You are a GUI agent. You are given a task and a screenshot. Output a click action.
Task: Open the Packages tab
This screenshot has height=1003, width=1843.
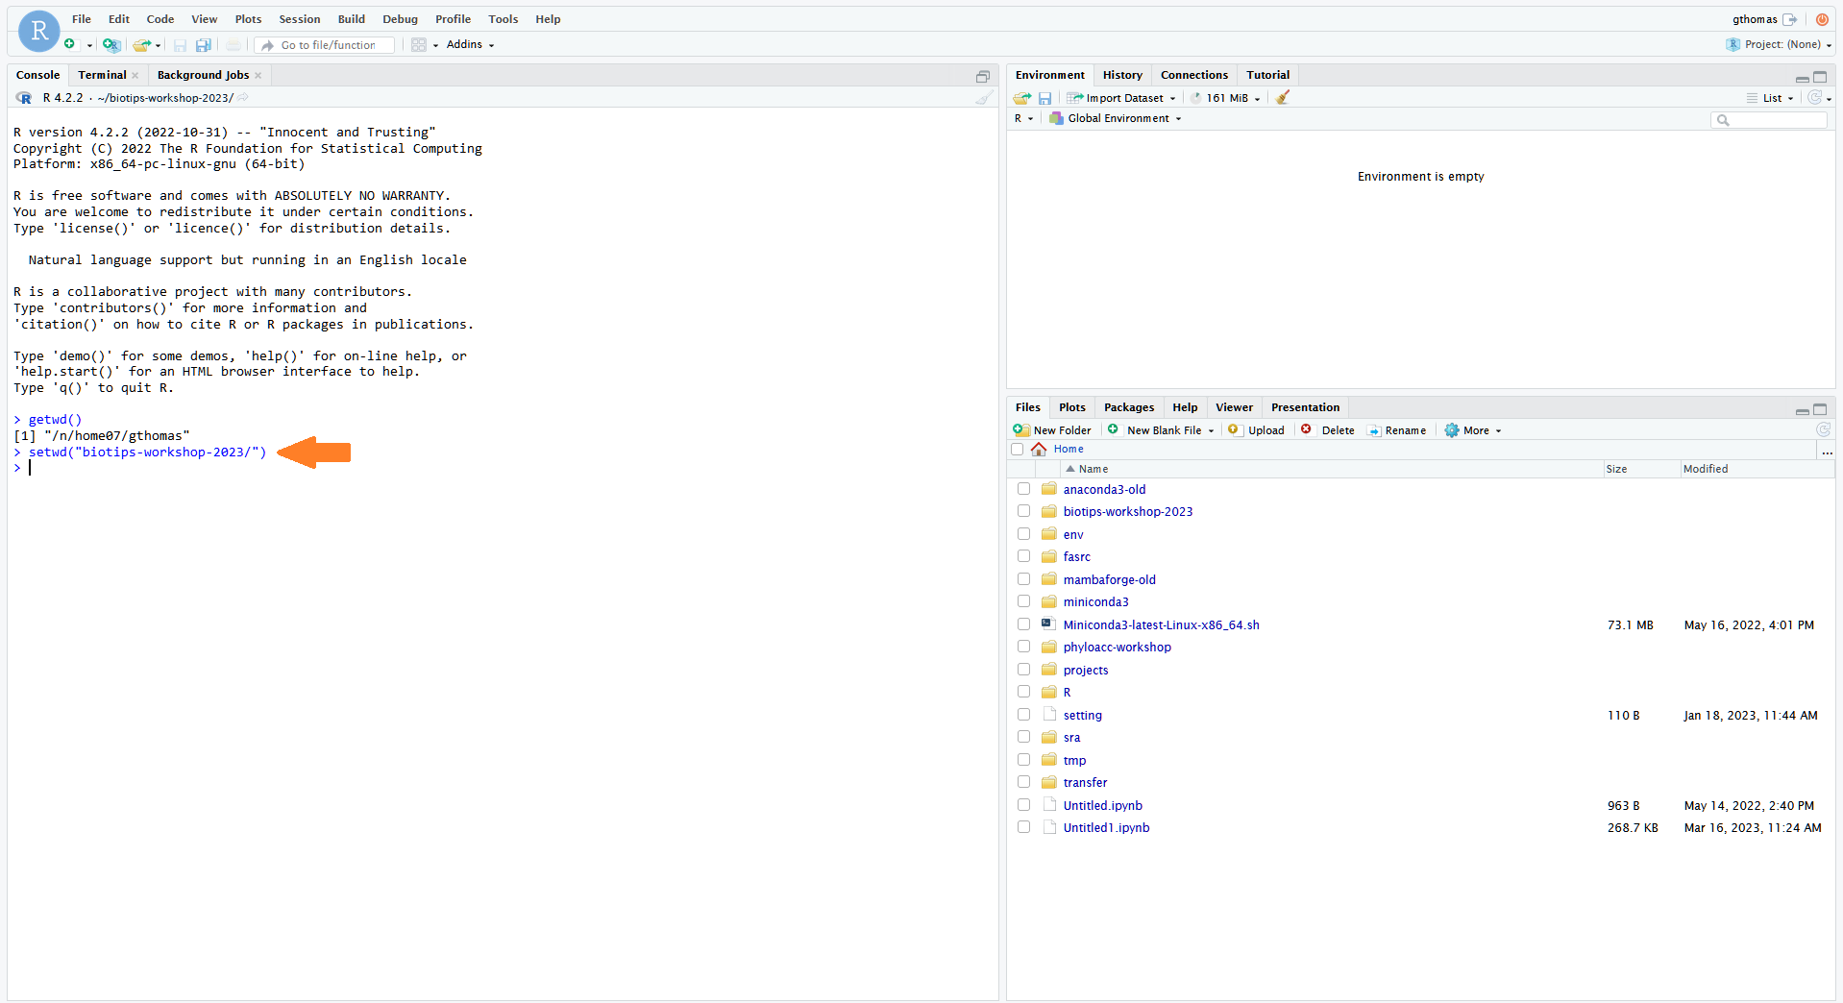click(1128, 407)
